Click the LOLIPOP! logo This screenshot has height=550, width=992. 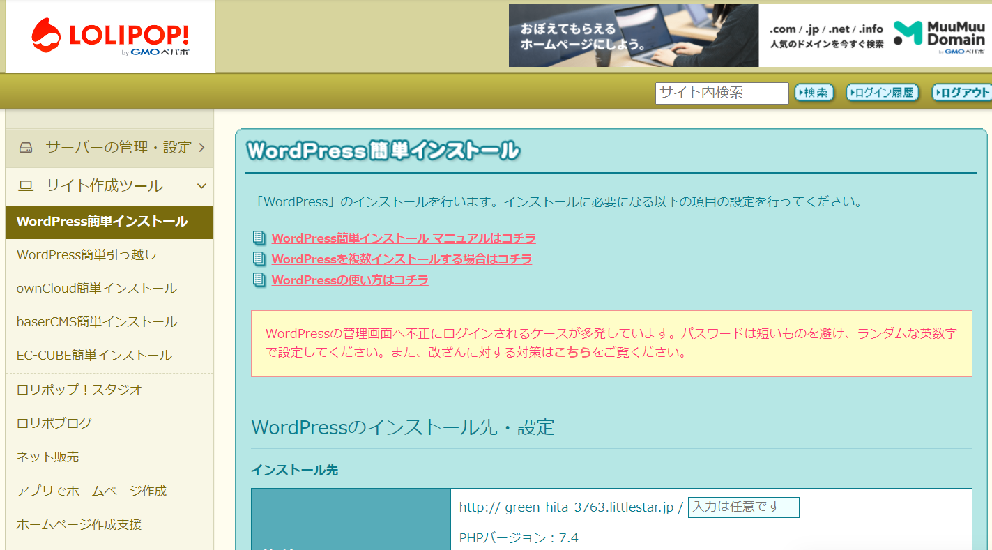[x=110, y=37]
